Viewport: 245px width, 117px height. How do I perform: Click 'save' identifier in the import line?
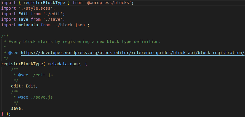pos(23,19)
